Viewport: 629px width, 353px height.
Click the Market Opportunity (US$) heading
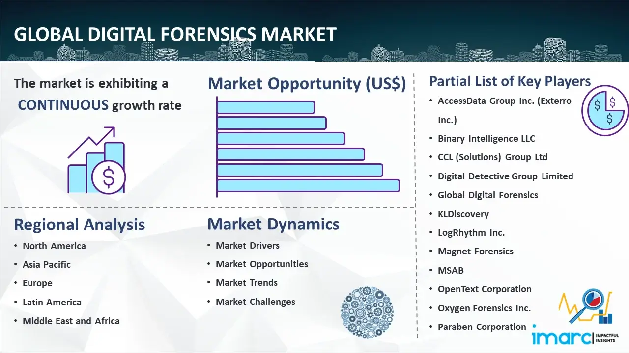tap(307, 84)
